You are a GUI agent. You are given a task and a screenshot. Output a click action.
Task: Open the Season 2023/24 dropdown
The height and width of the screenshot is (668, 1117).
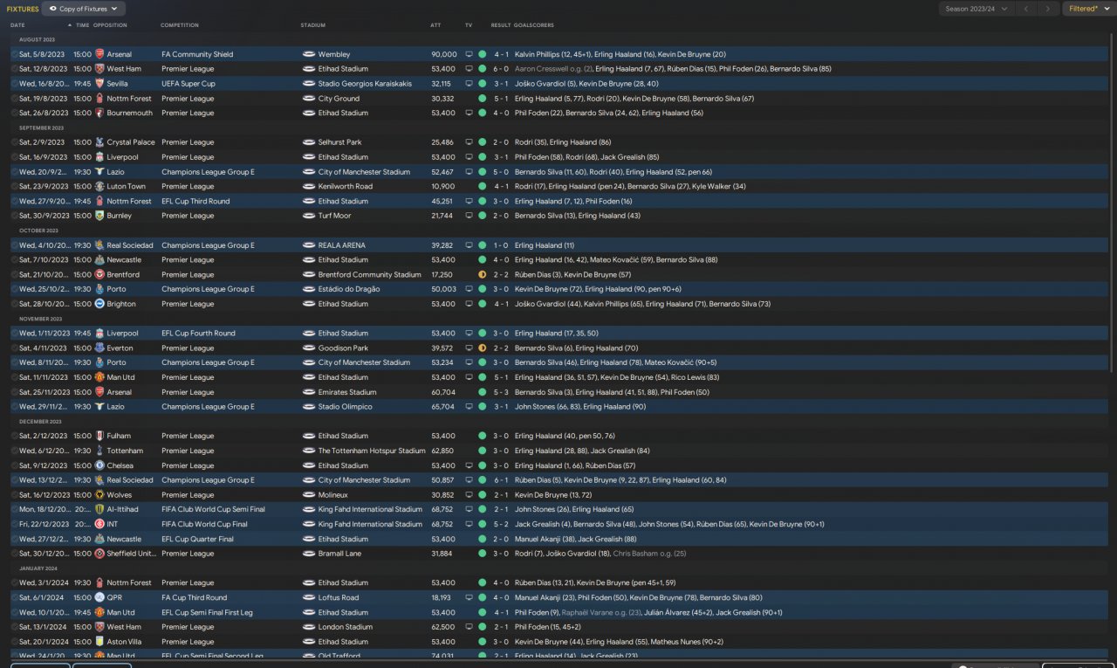tap(977, 9)
